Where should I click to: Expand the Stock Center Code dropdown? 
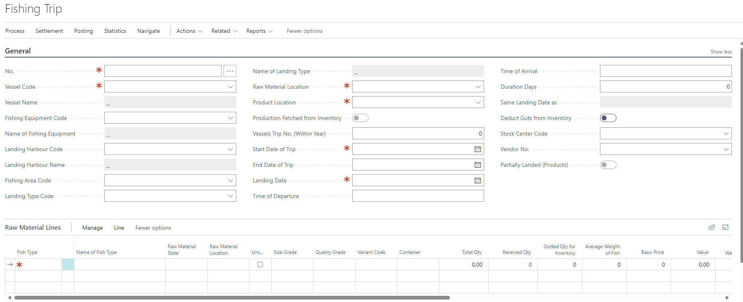[x=726, y=134]
